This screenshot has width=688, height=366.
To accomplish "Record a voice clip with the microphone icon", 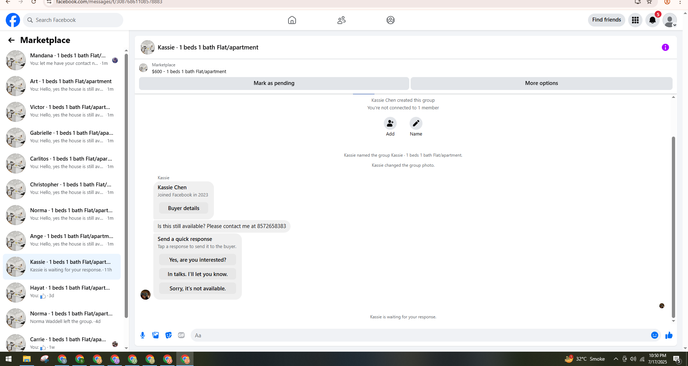I will point(143,335).
